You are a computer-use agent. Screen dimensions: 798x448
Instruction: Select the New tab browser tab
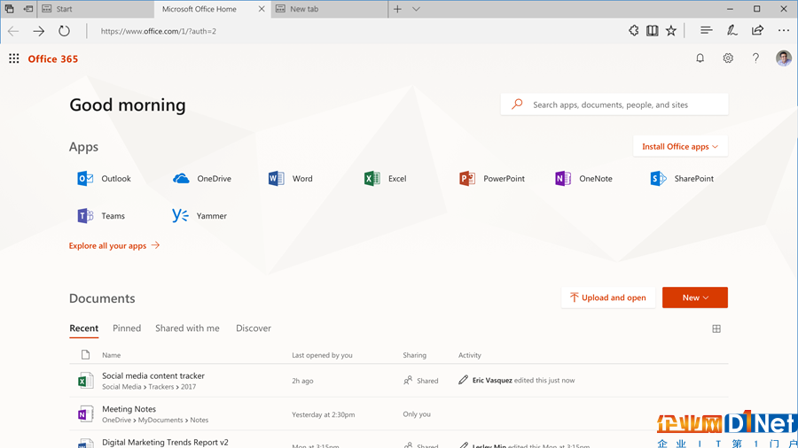(329, 9)
